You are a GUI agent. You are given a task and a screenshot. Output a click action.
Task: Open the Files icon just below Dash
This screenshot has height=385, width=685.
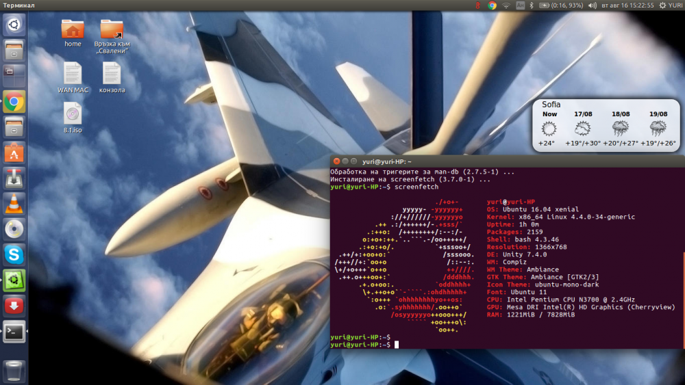14,50
